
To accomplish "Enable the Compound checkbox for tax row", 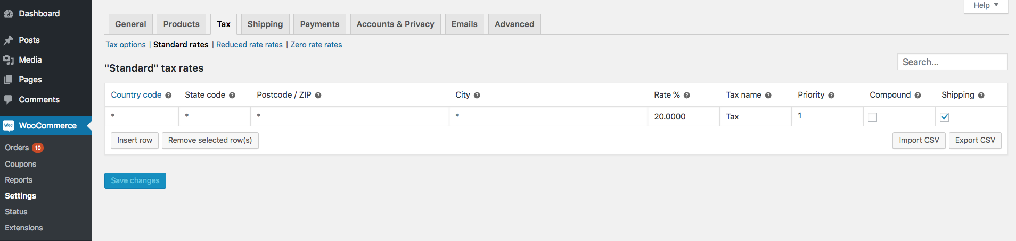I will (x=872, y=117).
